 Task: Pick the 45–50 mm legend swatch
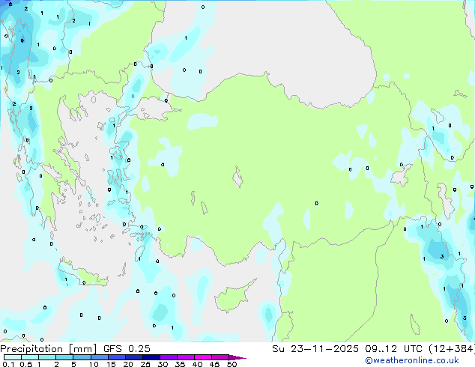[x=220, y=357]
